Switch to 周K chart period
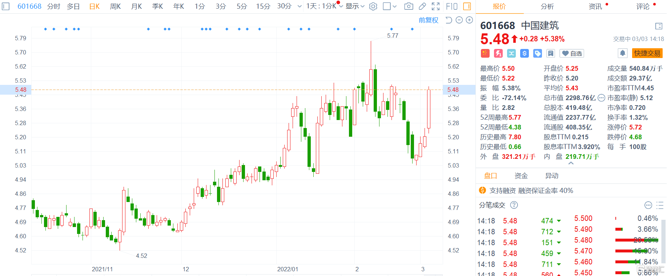The image size is (667, 276). (115, 7)
